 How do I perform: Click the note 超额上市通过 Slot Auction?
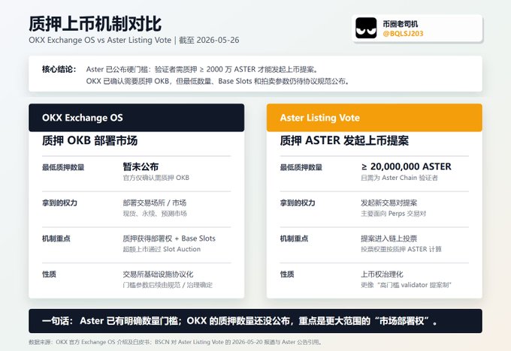(162, 249)
